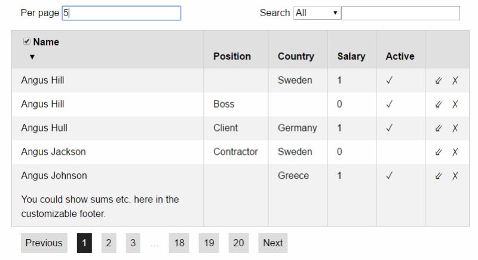This screenshot has height=260, width=478.
Task: Edit the Angus Johnson row
Action: click(438, 176)
